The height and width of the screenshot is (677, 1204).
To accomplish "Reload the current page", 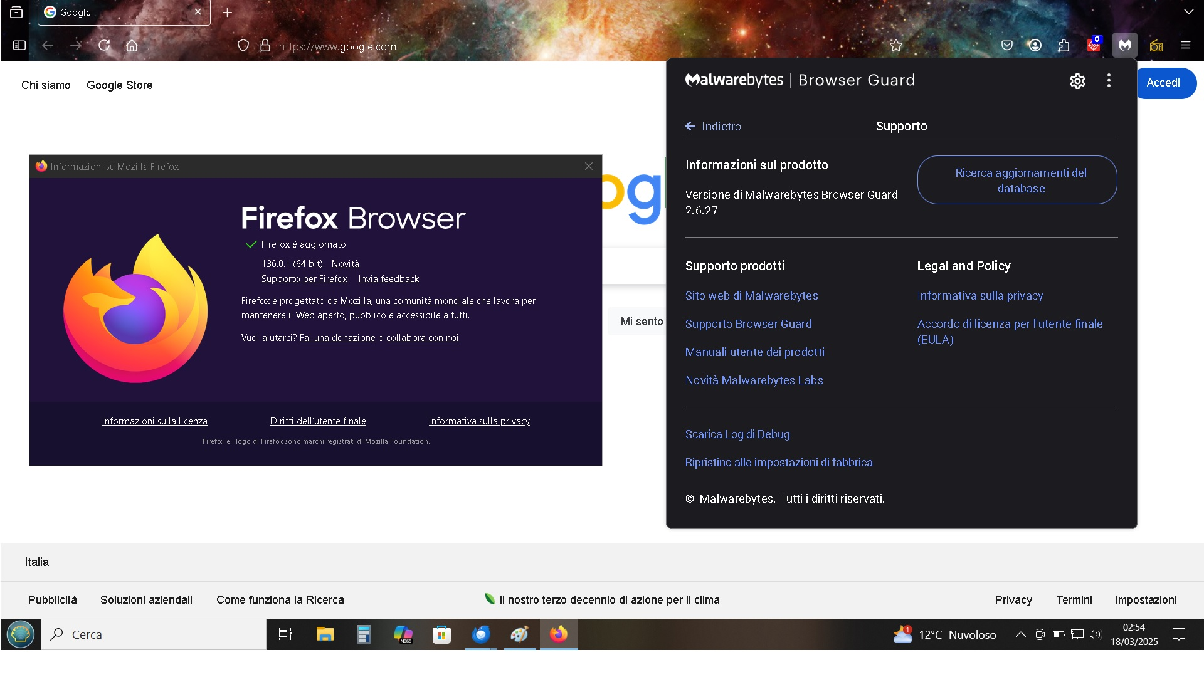I will pos(104,45).
